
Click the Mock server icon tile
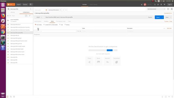pos(98,61)
